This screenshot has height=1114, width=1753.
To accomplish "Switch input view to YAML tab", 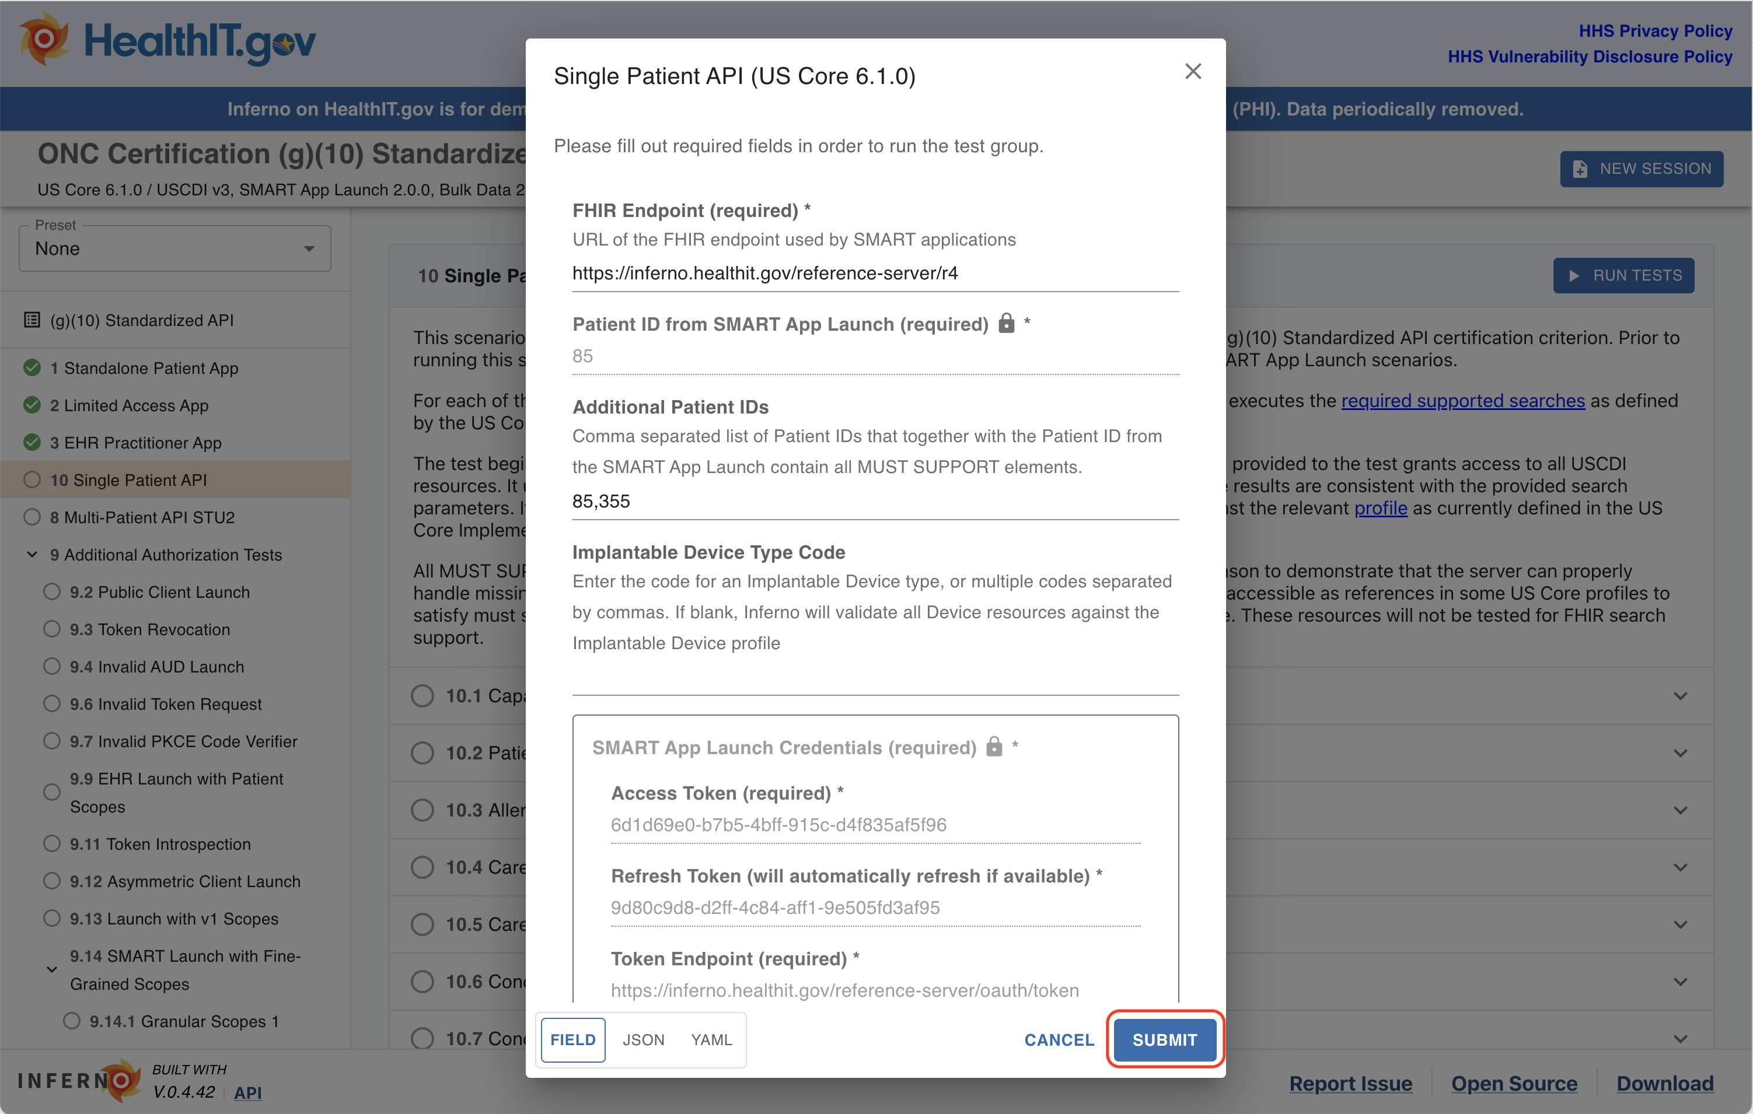I will coord(711,1040).
